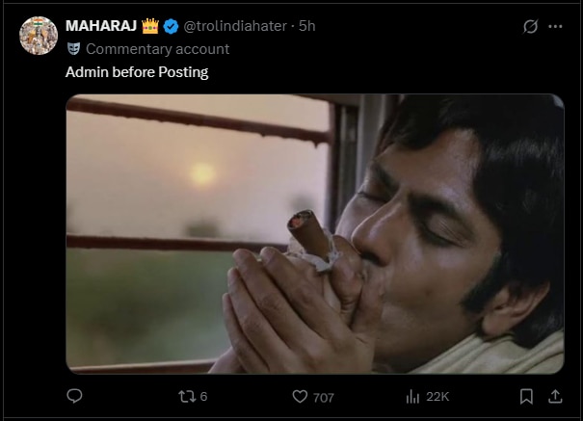583x421 pixels.
Task: Click the Grok explain icon
Action: click(529, 27)
